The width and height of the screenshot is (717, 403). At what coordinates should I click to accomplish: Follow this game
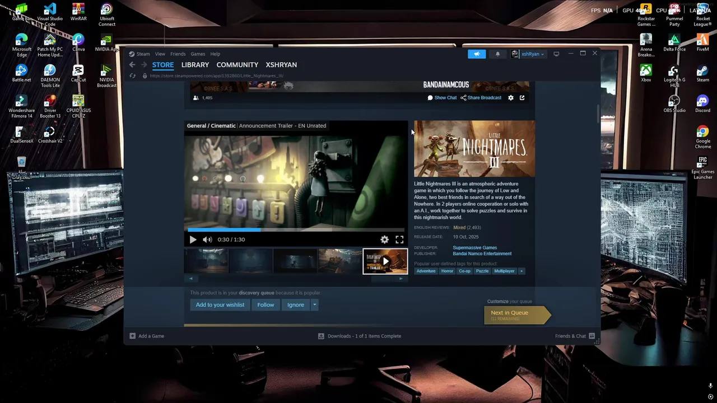pyautogui.click(x=266, y=305)
